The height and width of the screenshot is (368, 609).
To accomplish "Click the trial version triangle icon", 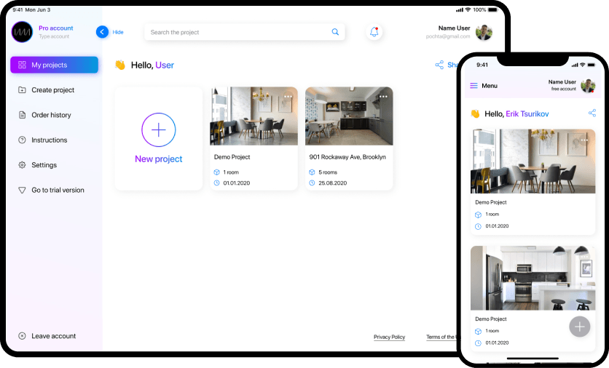I will (22, 190).
